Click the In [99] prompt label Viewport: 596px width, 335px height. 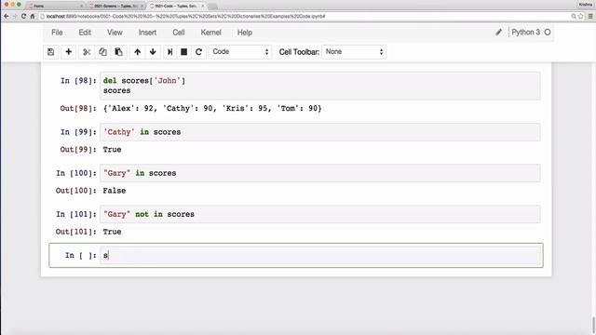(78, 132)
